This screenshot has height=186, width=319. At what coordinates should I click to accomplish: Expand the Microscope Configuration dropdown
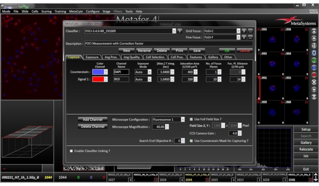tap(183, 119)
